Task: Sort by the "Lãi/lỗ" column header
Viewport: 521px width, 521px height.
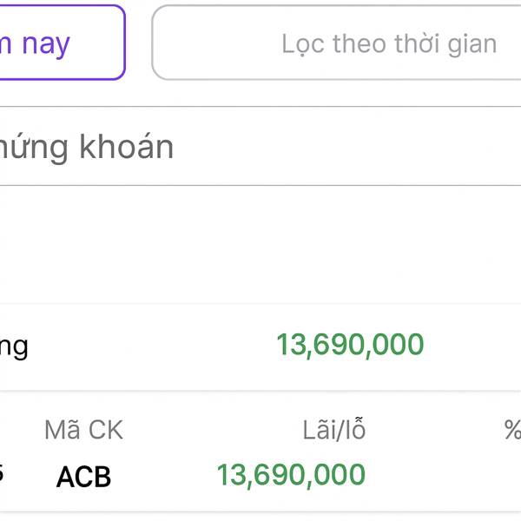Action: click(333, 430)
